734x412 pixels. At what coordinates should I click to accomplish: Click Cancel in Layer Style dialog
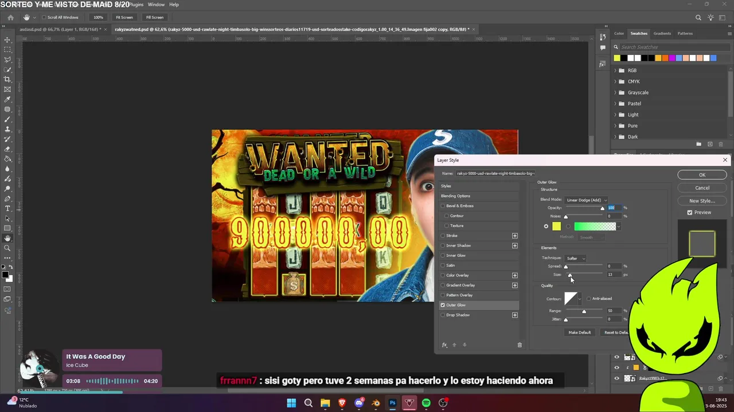[702, 188]
